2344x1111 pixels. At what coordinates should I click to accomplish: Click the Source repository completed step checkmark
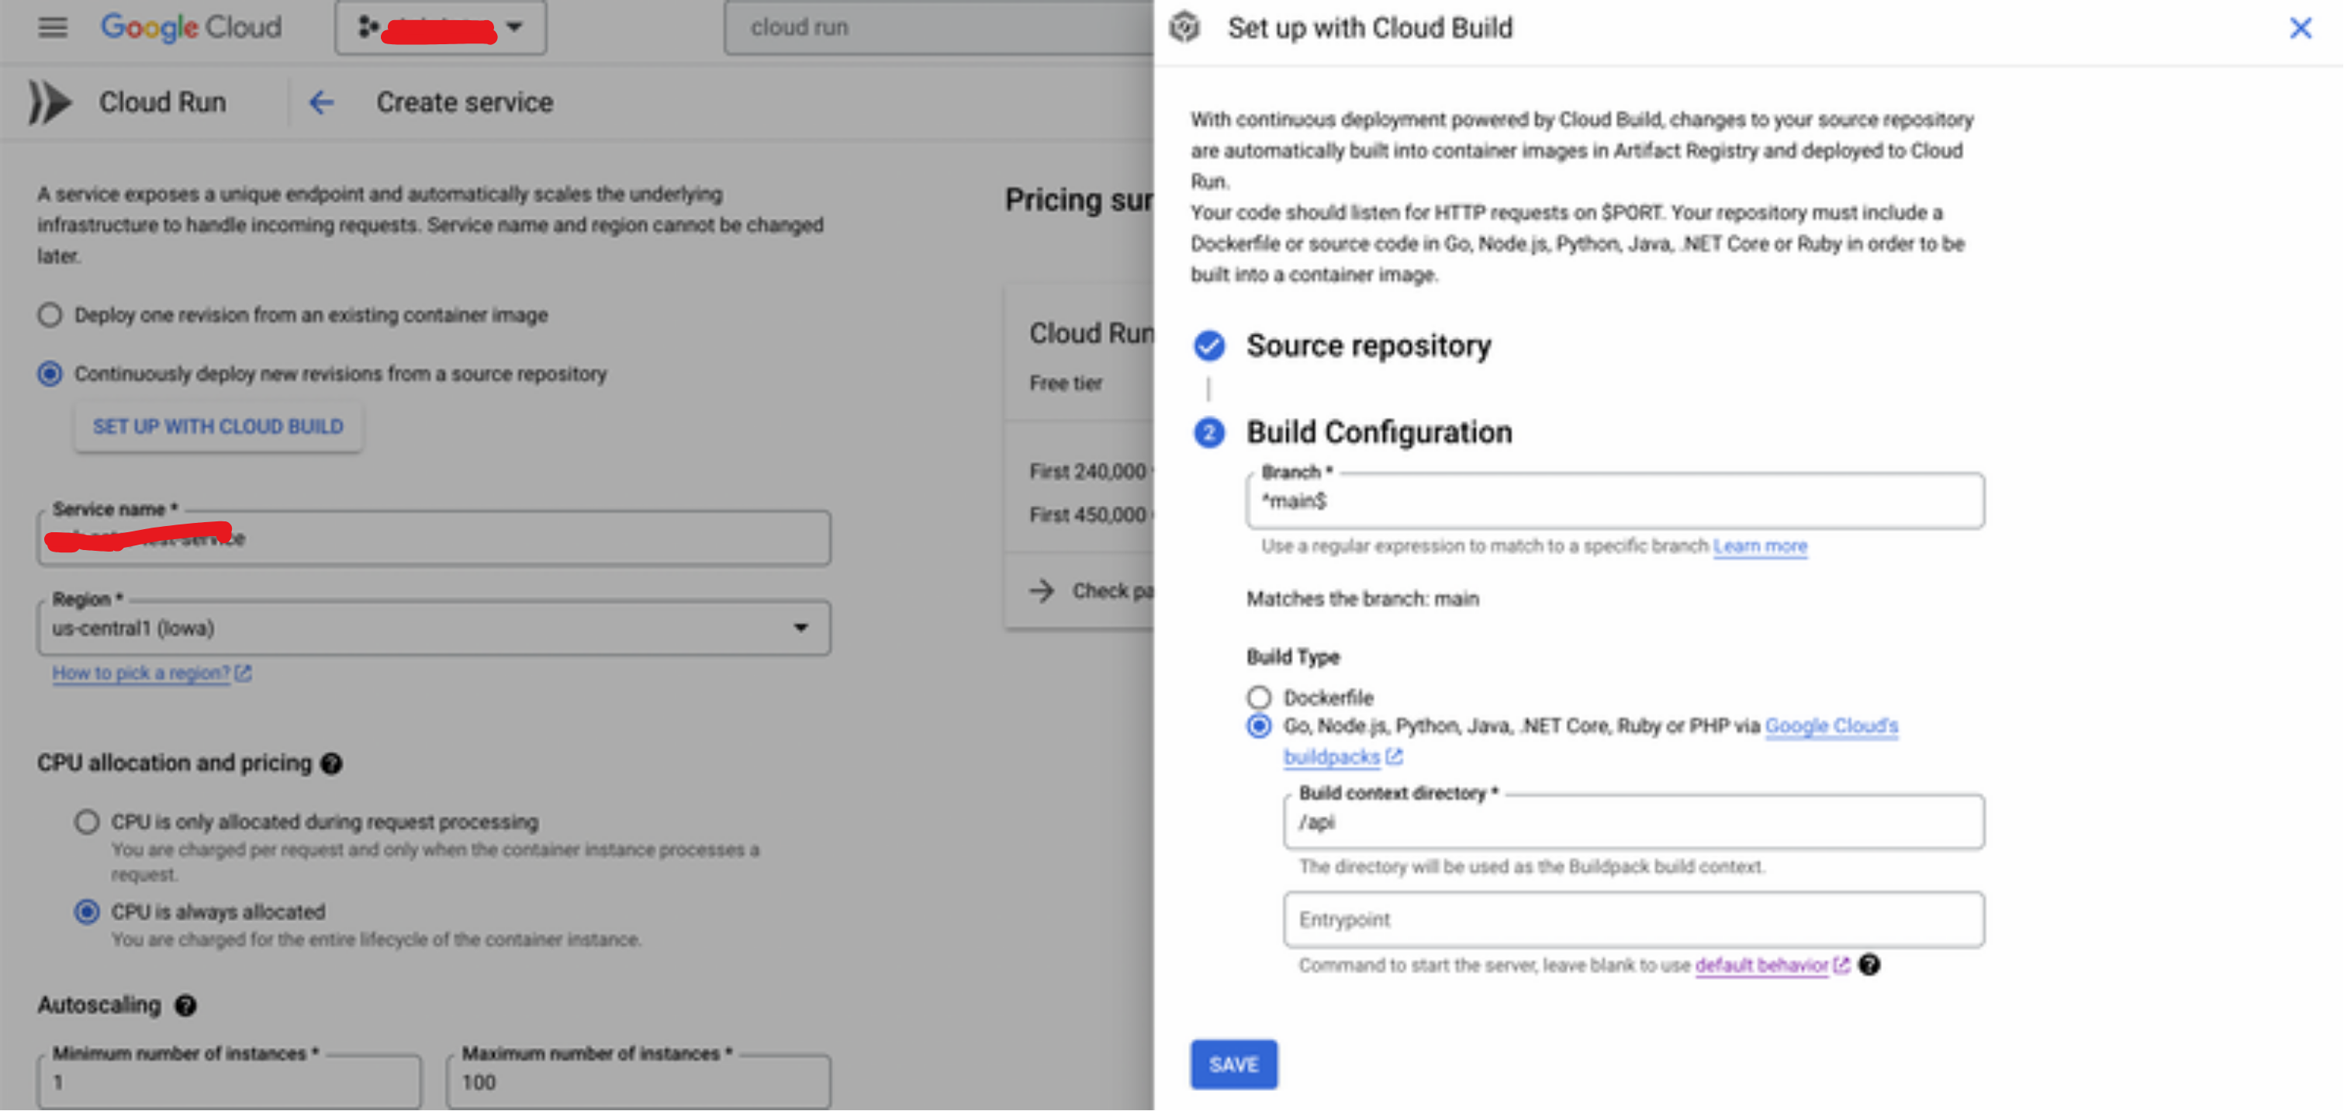coord(1209,346)
